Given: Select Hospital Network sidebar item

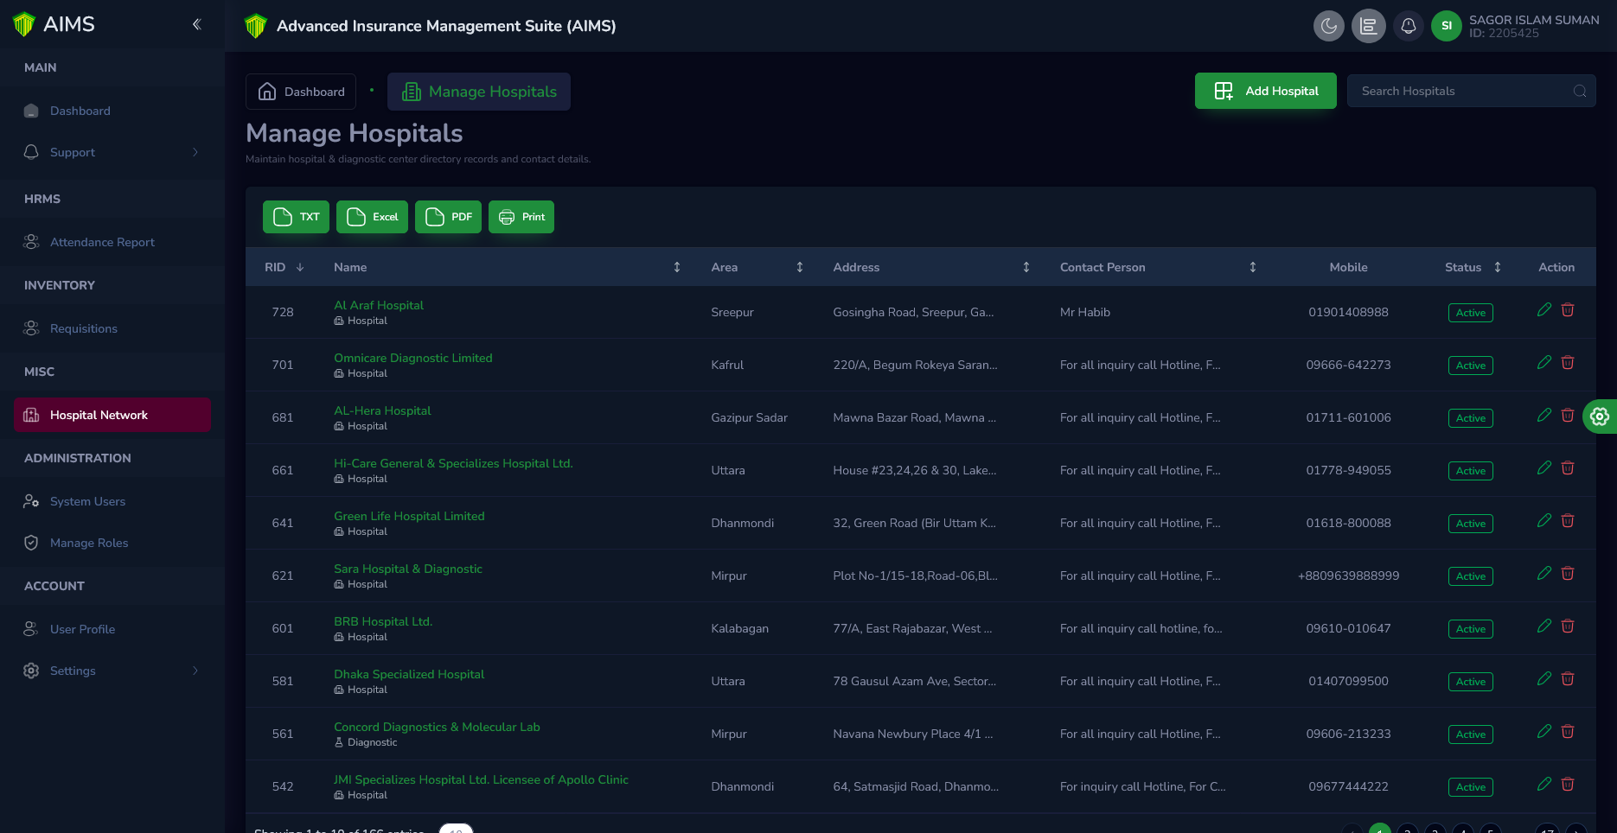Looking at the screenshot, I should [112, 415].
